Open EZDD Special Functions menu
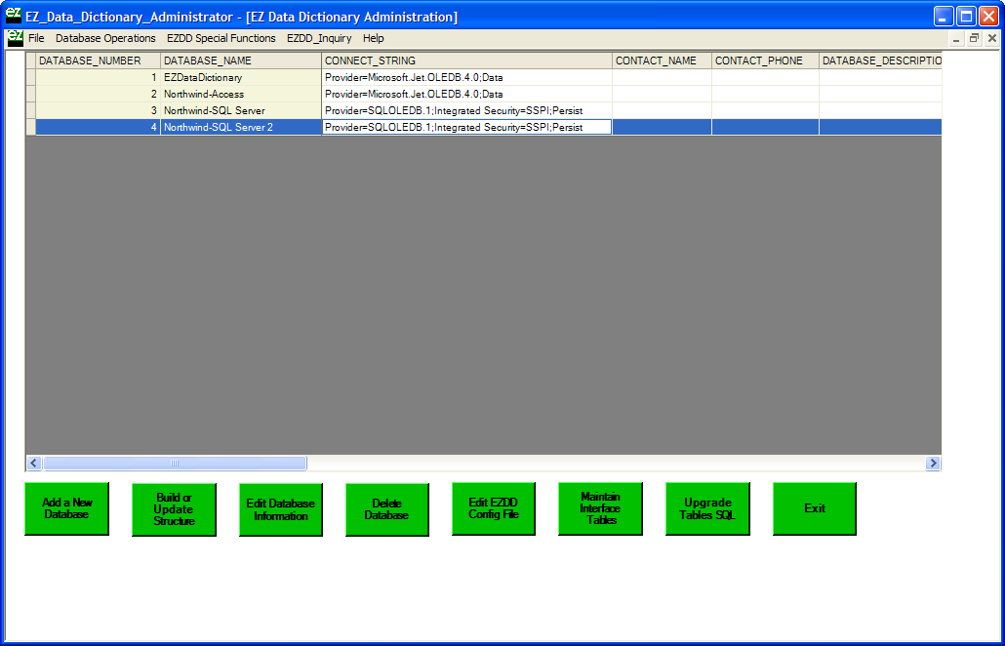The image size is (1005, 646). coord(221,38)
